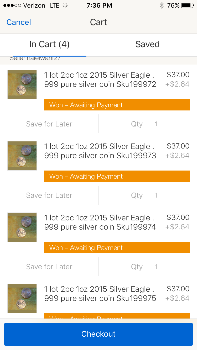Open coin thumbnail for Sku199973 item
Viewport: 197px width, 350px height.
click(22, 156)
